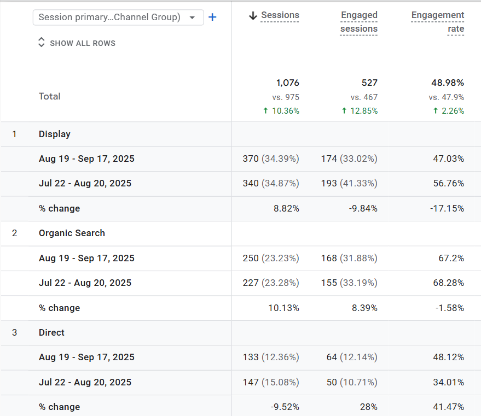Click Organic Search's 10.13% sessions change
Viewport: 481px width, 416px height.
283,308
